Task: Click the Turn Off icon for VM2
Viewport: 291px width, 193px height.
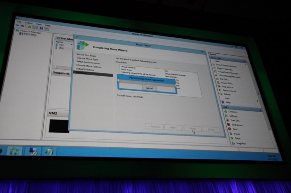Action: (x=228, y=120)
